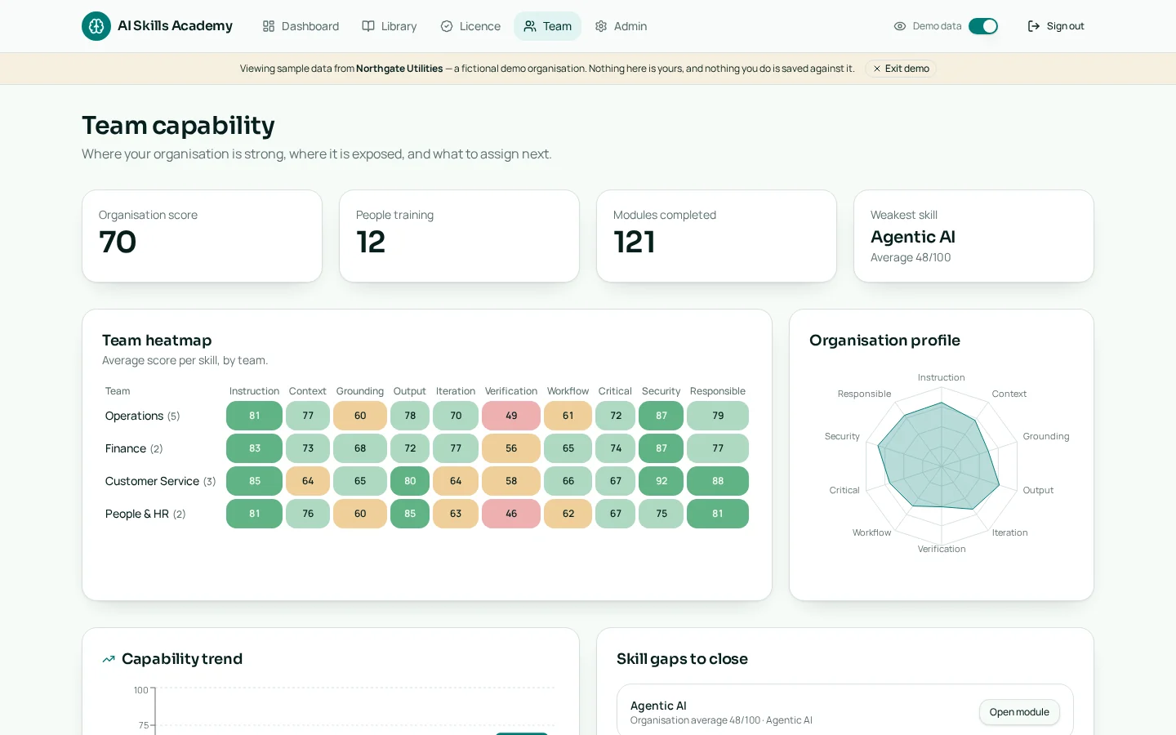1176x735 pixels.
Task: Select the Team tab
Action: pyautogui.click(x=548, y=26)
